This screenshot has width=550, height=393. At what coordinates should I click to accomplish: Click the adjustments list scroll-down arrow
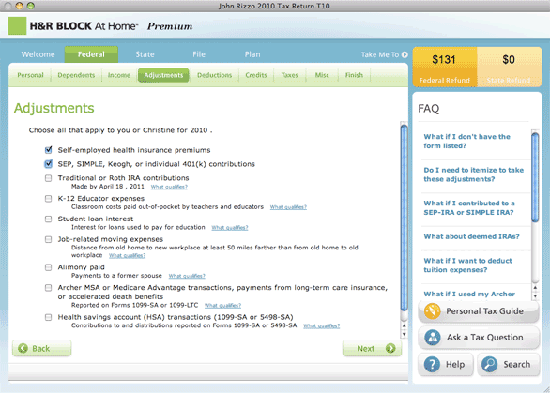[x=405, y=334]
